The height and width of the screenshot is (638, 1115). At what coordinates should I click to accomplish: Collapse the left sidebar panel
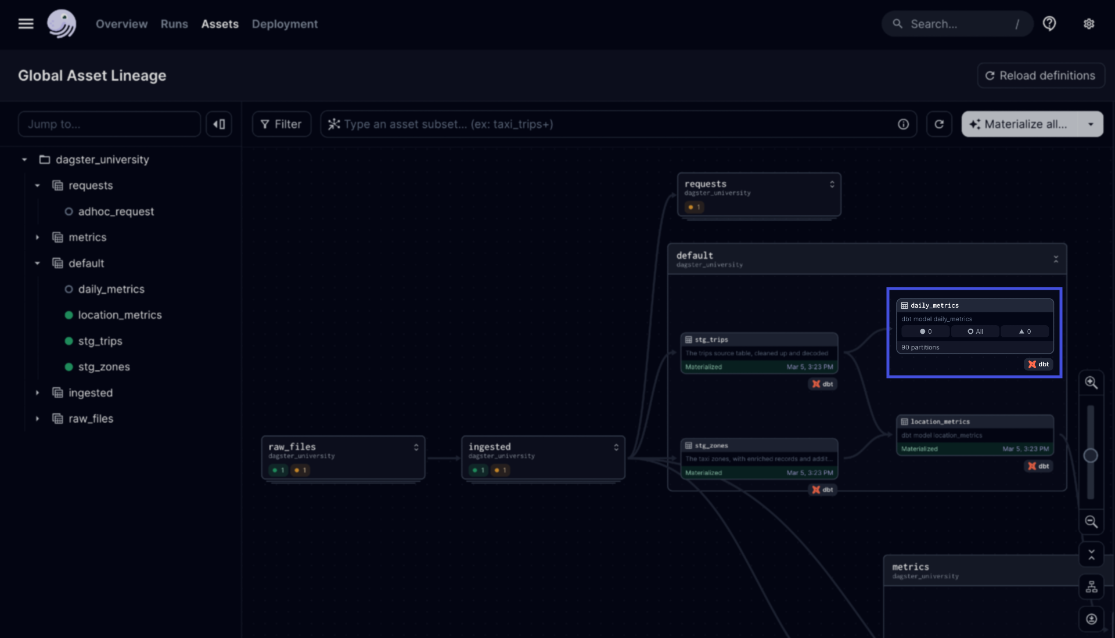(x=219, y=124)
